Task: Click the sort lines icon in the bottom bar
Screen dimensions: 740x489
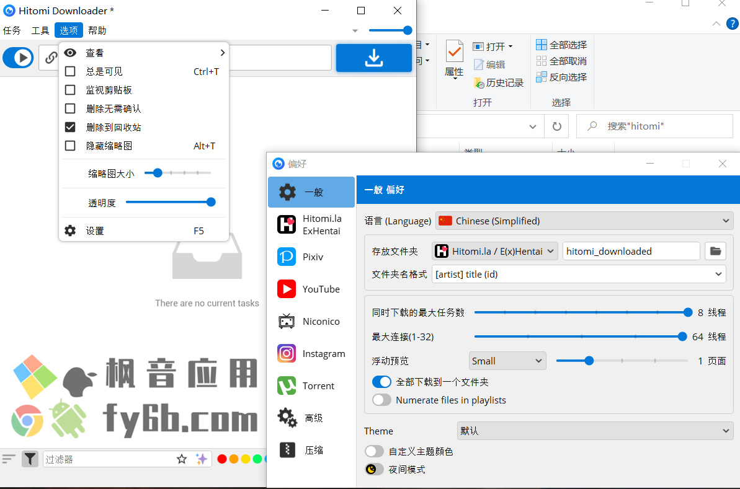Action: pyautogui.click(x=9, y=459)
